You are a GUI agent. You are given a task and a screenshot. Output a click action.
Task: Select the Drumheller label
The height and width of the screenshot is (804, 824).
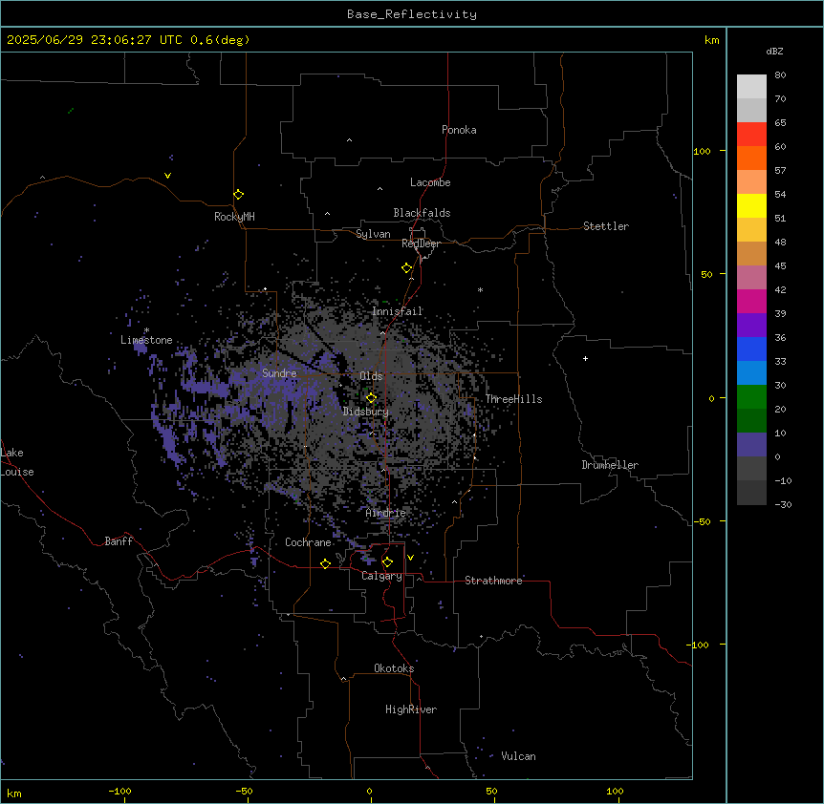(610, 465)
